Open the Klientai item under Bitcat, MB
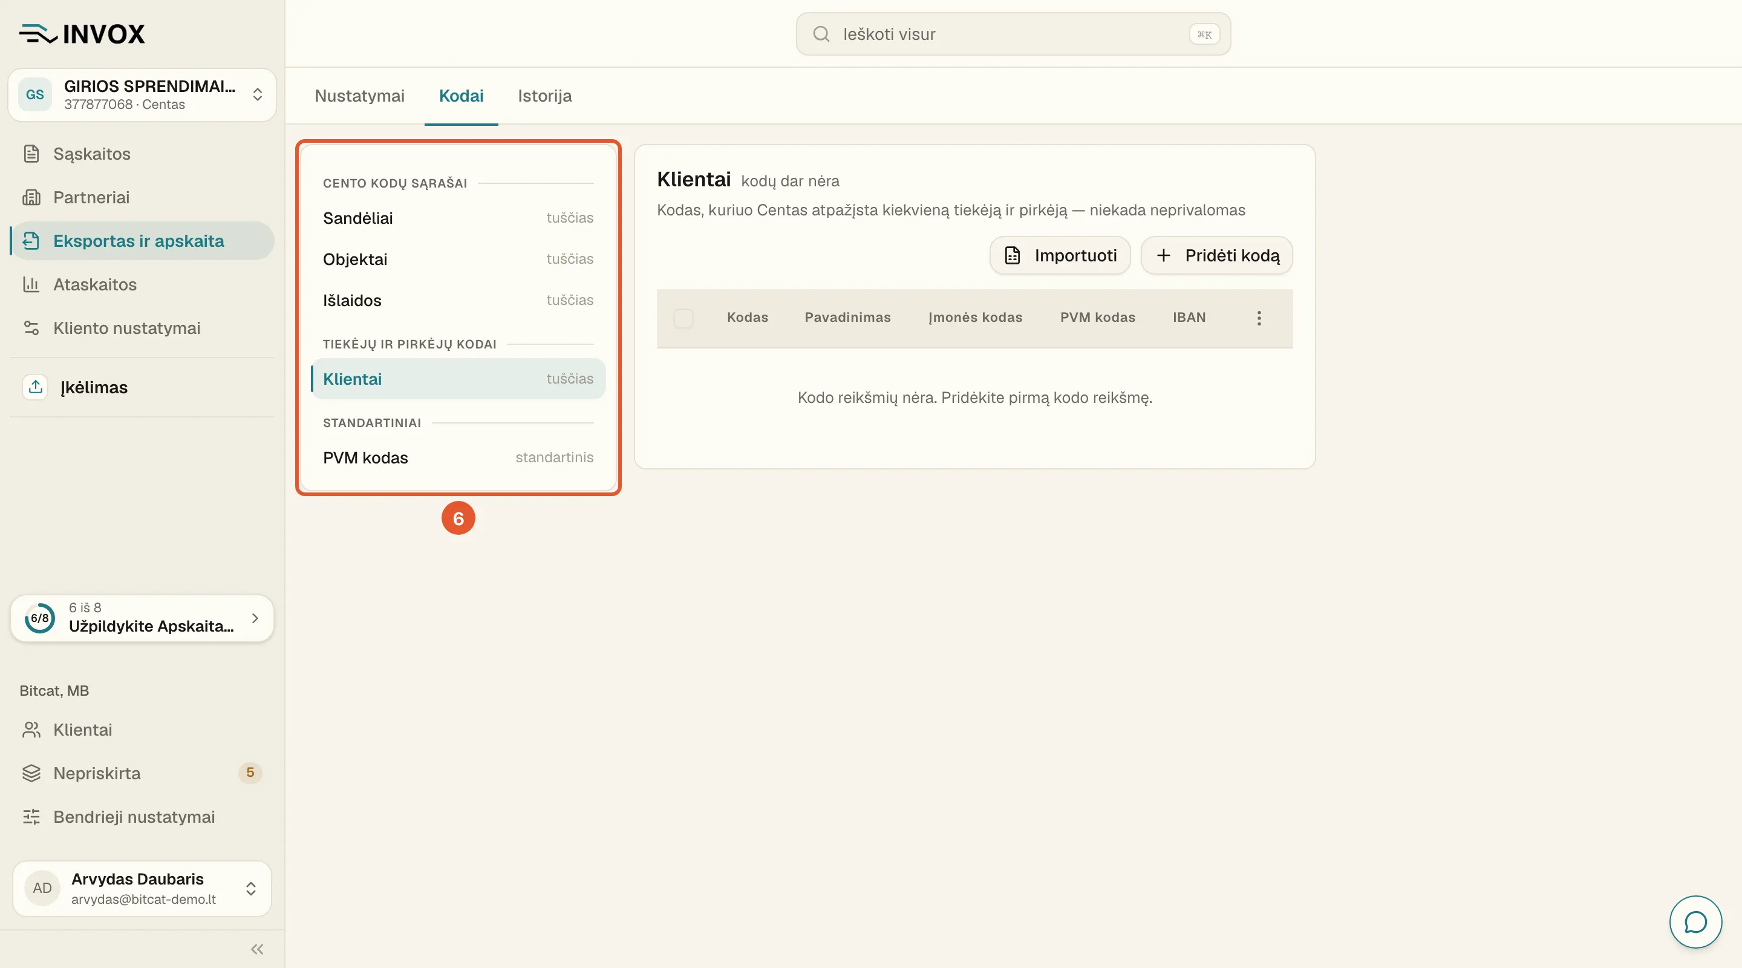Image resolution: width=1742 pixels, height=968 pixels. pyautogui.click(x=142, y=730)
